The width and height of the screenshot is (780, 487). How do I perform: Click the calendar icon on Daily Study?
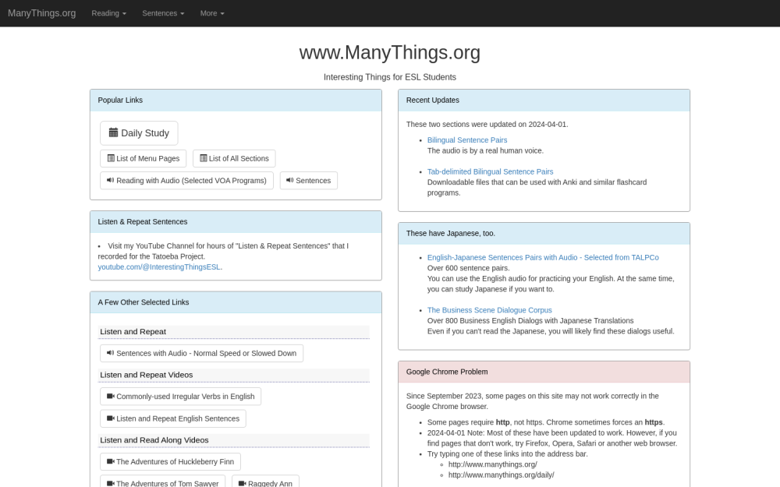pos(112,132)
